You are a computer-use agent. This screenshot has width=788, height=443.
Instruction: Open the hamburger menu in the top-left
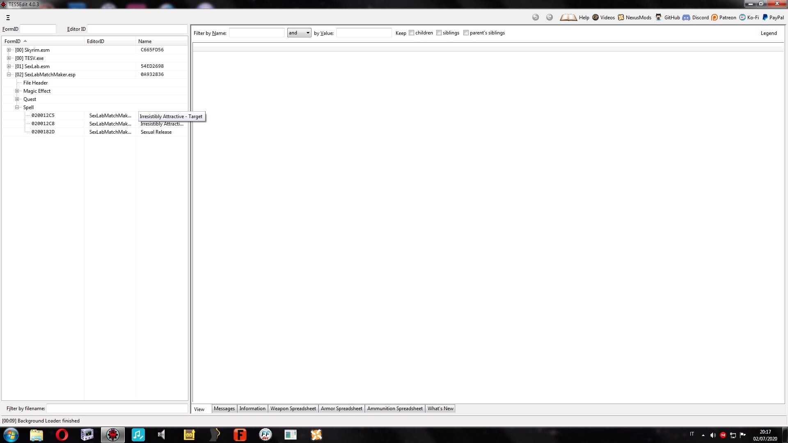click(8, 18)
